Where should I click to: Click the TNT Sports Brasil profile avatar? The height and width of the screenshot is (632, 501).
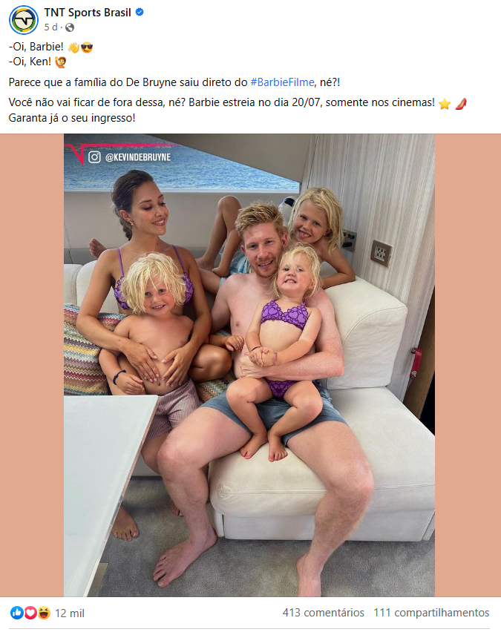click(x=24, y=20)
